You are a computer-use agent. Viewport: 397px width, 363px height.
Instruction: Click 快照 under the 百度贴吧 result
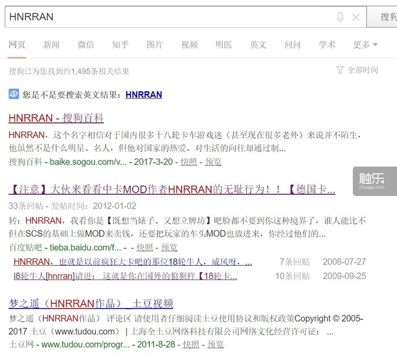coord(145,247)
